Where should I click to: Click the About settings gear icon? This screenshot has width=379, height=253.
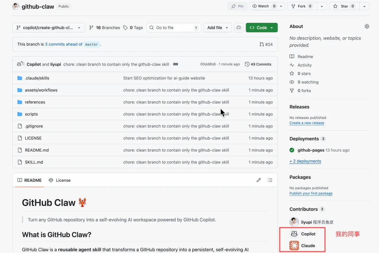[x=367, y=26]
